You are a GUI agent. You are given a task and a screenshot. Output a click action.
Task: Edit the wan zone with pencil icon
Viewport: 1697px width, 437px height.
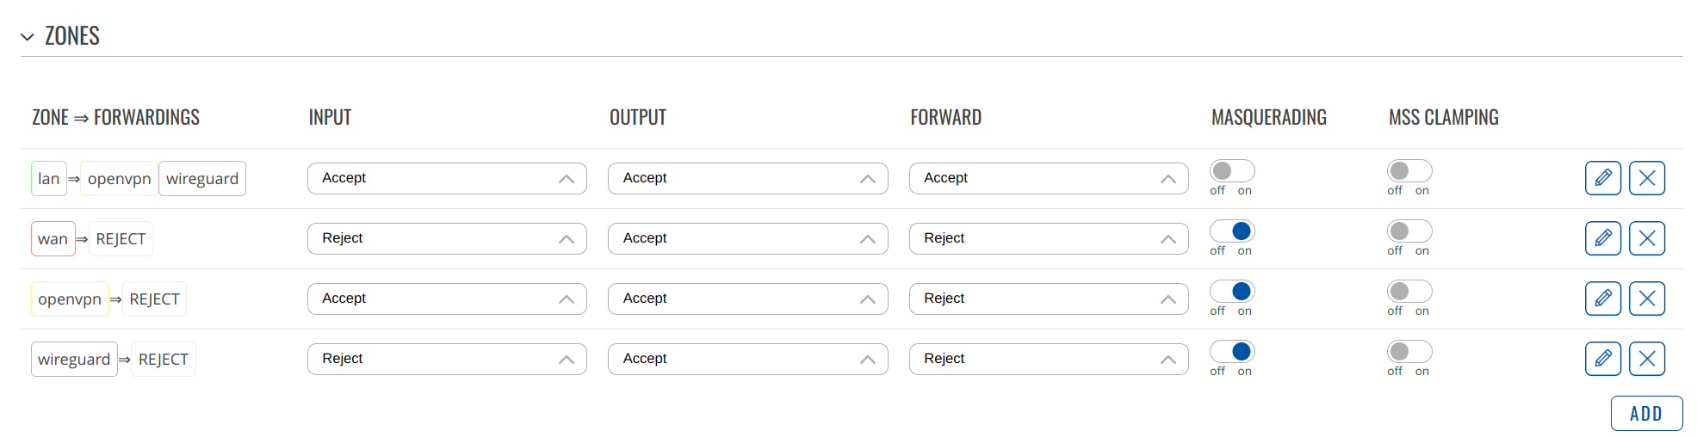(1602, 238)
